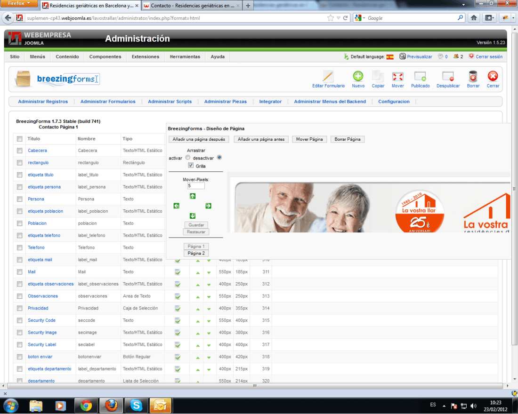The width and height of the screenshot is (518, 414).
Task: Click the Google search field
Action: [x=411, y=18]
